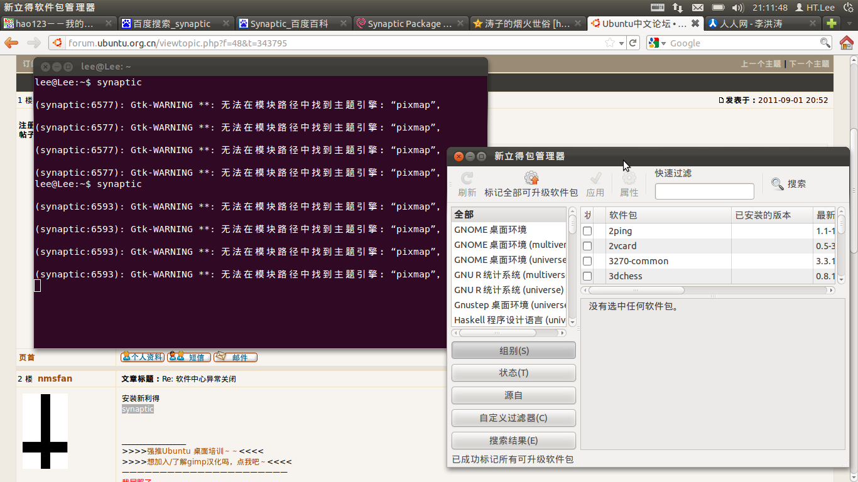Click the browser home icon
The height and width of the screenshot is (482, 858).
coord(846,43)
